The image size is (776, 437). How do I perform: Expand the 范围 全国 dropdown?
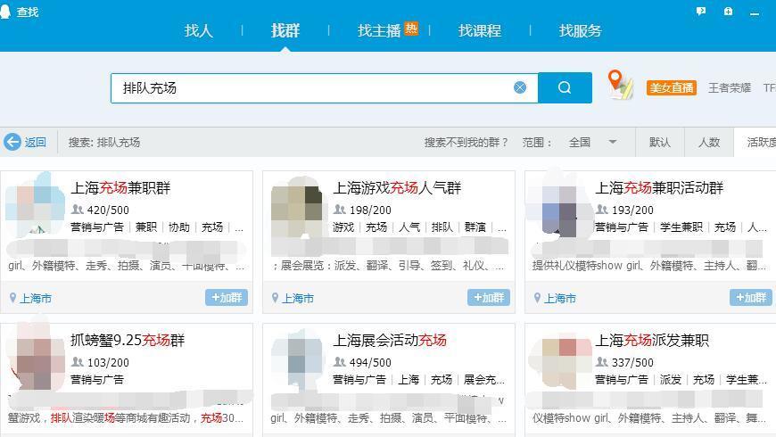[592, 143]
